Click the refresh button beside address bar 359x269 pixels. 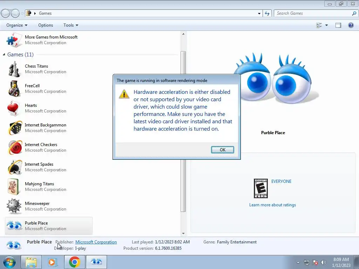[x=267, y=13]
